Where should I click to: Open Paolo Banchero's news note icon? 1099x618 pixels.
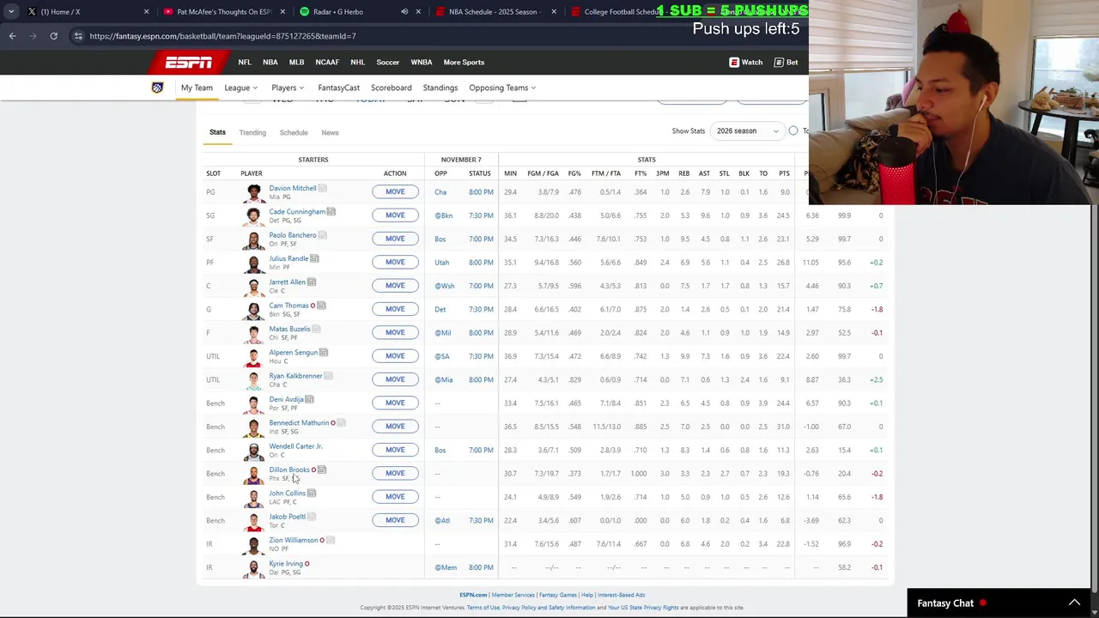322,235
